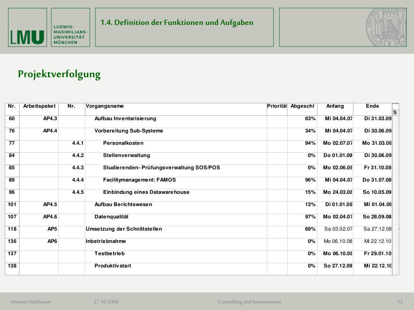This screenshot has height=310, width=414.
Task: Click the 13% completion value
Action: [310, 205]
